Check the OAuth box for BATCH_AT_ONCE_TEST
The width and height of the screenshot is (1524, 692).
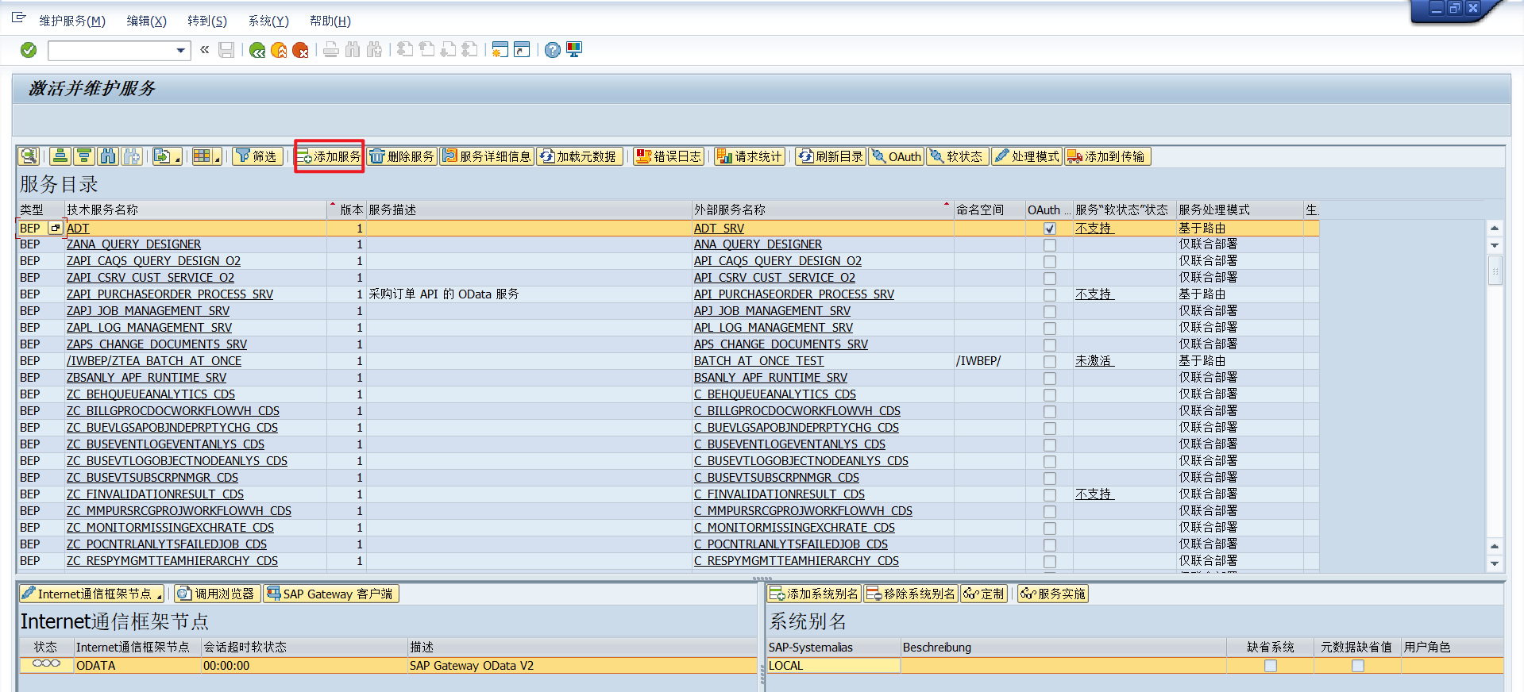[x=1049, y=362]
